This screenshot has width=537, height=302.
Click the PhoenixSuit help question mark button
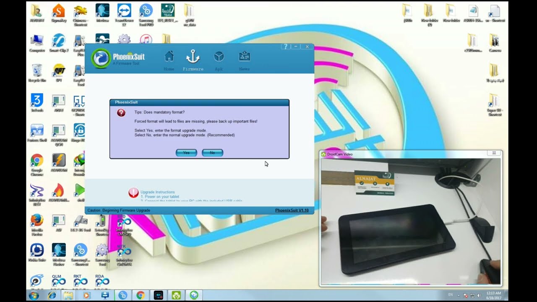286,47
